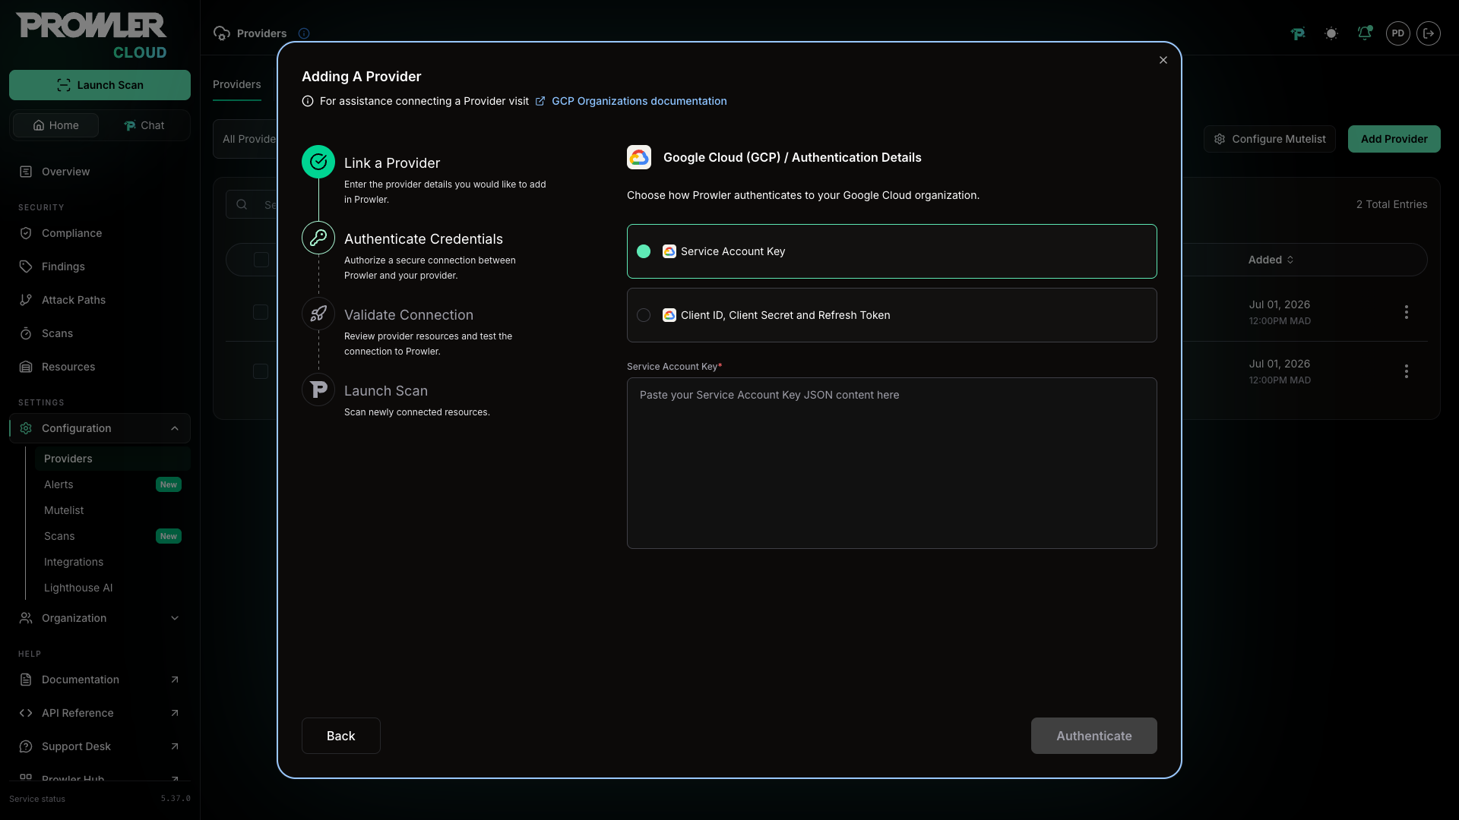Open Documentation file icon
This screenshot has width=1459, height=820.
pos(26,680)
